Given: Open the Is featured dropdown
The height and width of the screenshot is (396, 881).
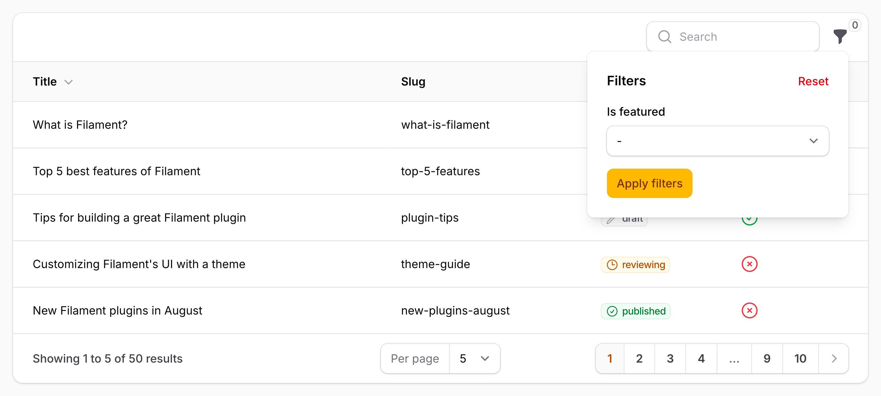Looking at the screenshot, I should tap(718, 141).
